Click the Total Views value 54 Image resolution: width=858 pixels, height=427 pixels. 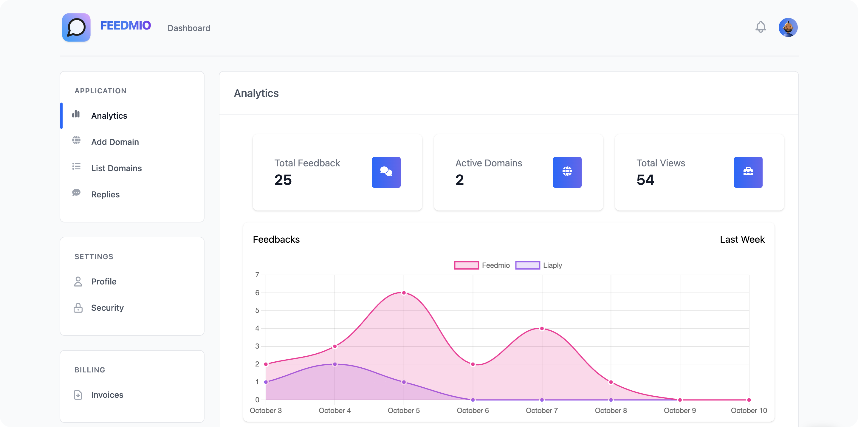pyautogui.click(x=645, y=180)
